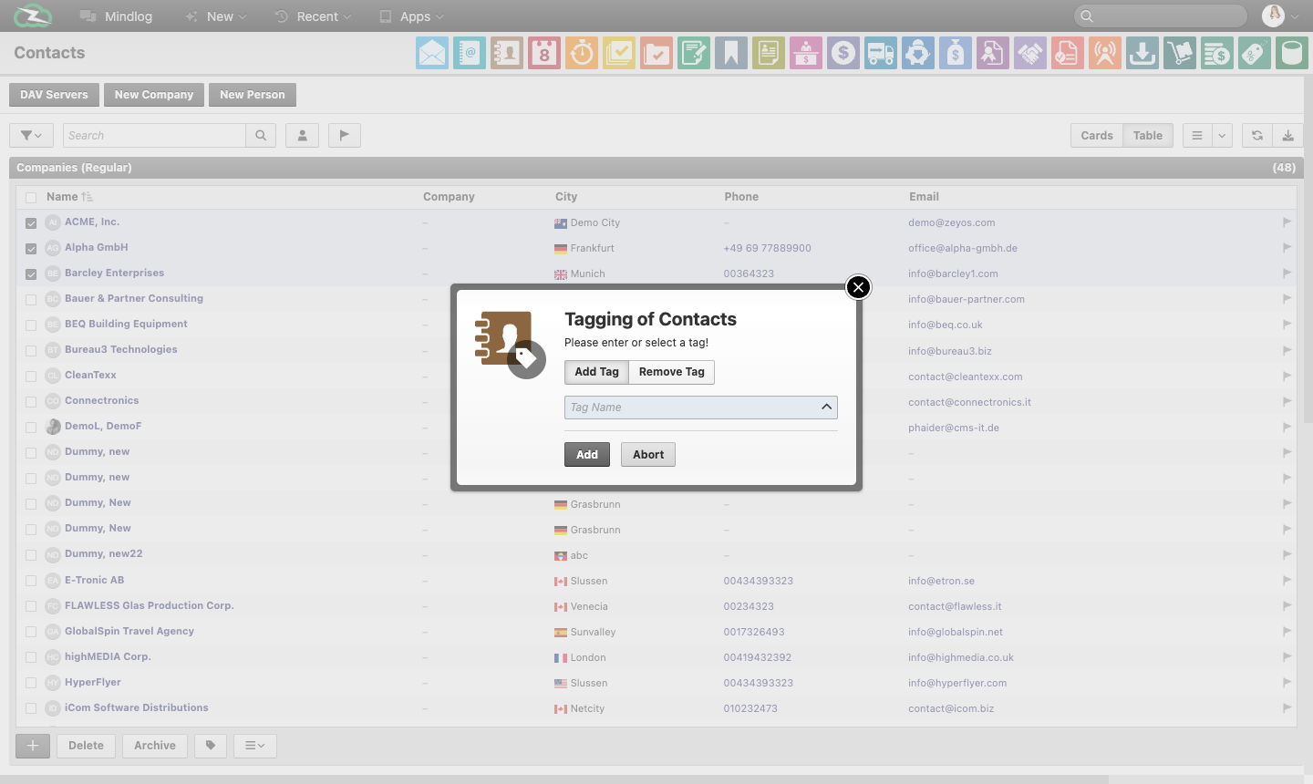Open the New dropdown menu
This screenshot has width=1313, height=784.
[x=216, y=16]
